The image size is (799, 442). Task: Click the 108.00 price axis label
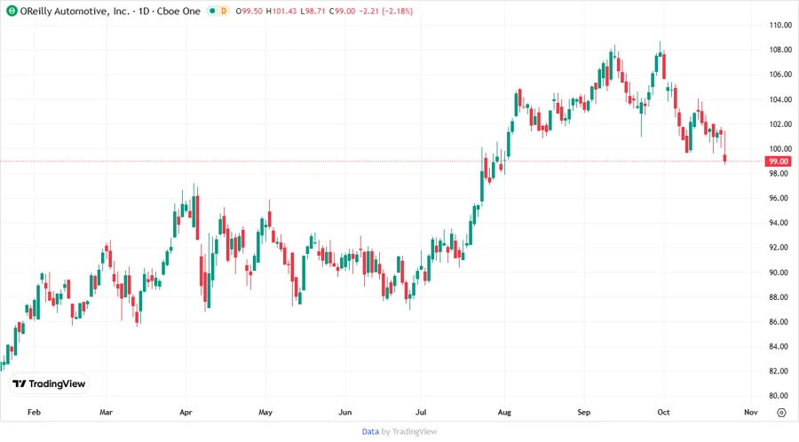(780, 50)
